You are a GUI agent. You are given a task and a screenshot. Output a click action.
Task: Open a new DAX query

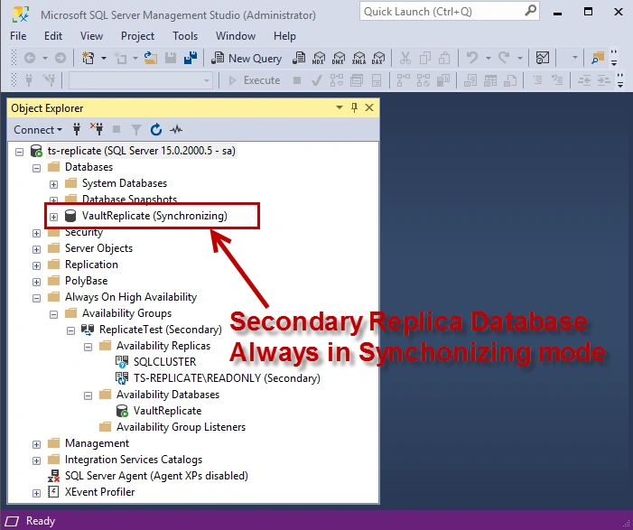coord(378,58)
